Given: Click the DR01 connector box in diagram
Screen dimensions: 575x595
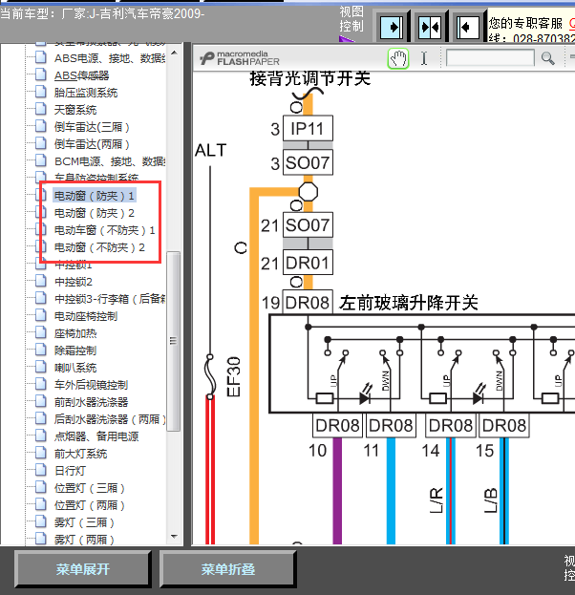Looking at the screenshot, I should pyautogui.click(x=308, y=263).
